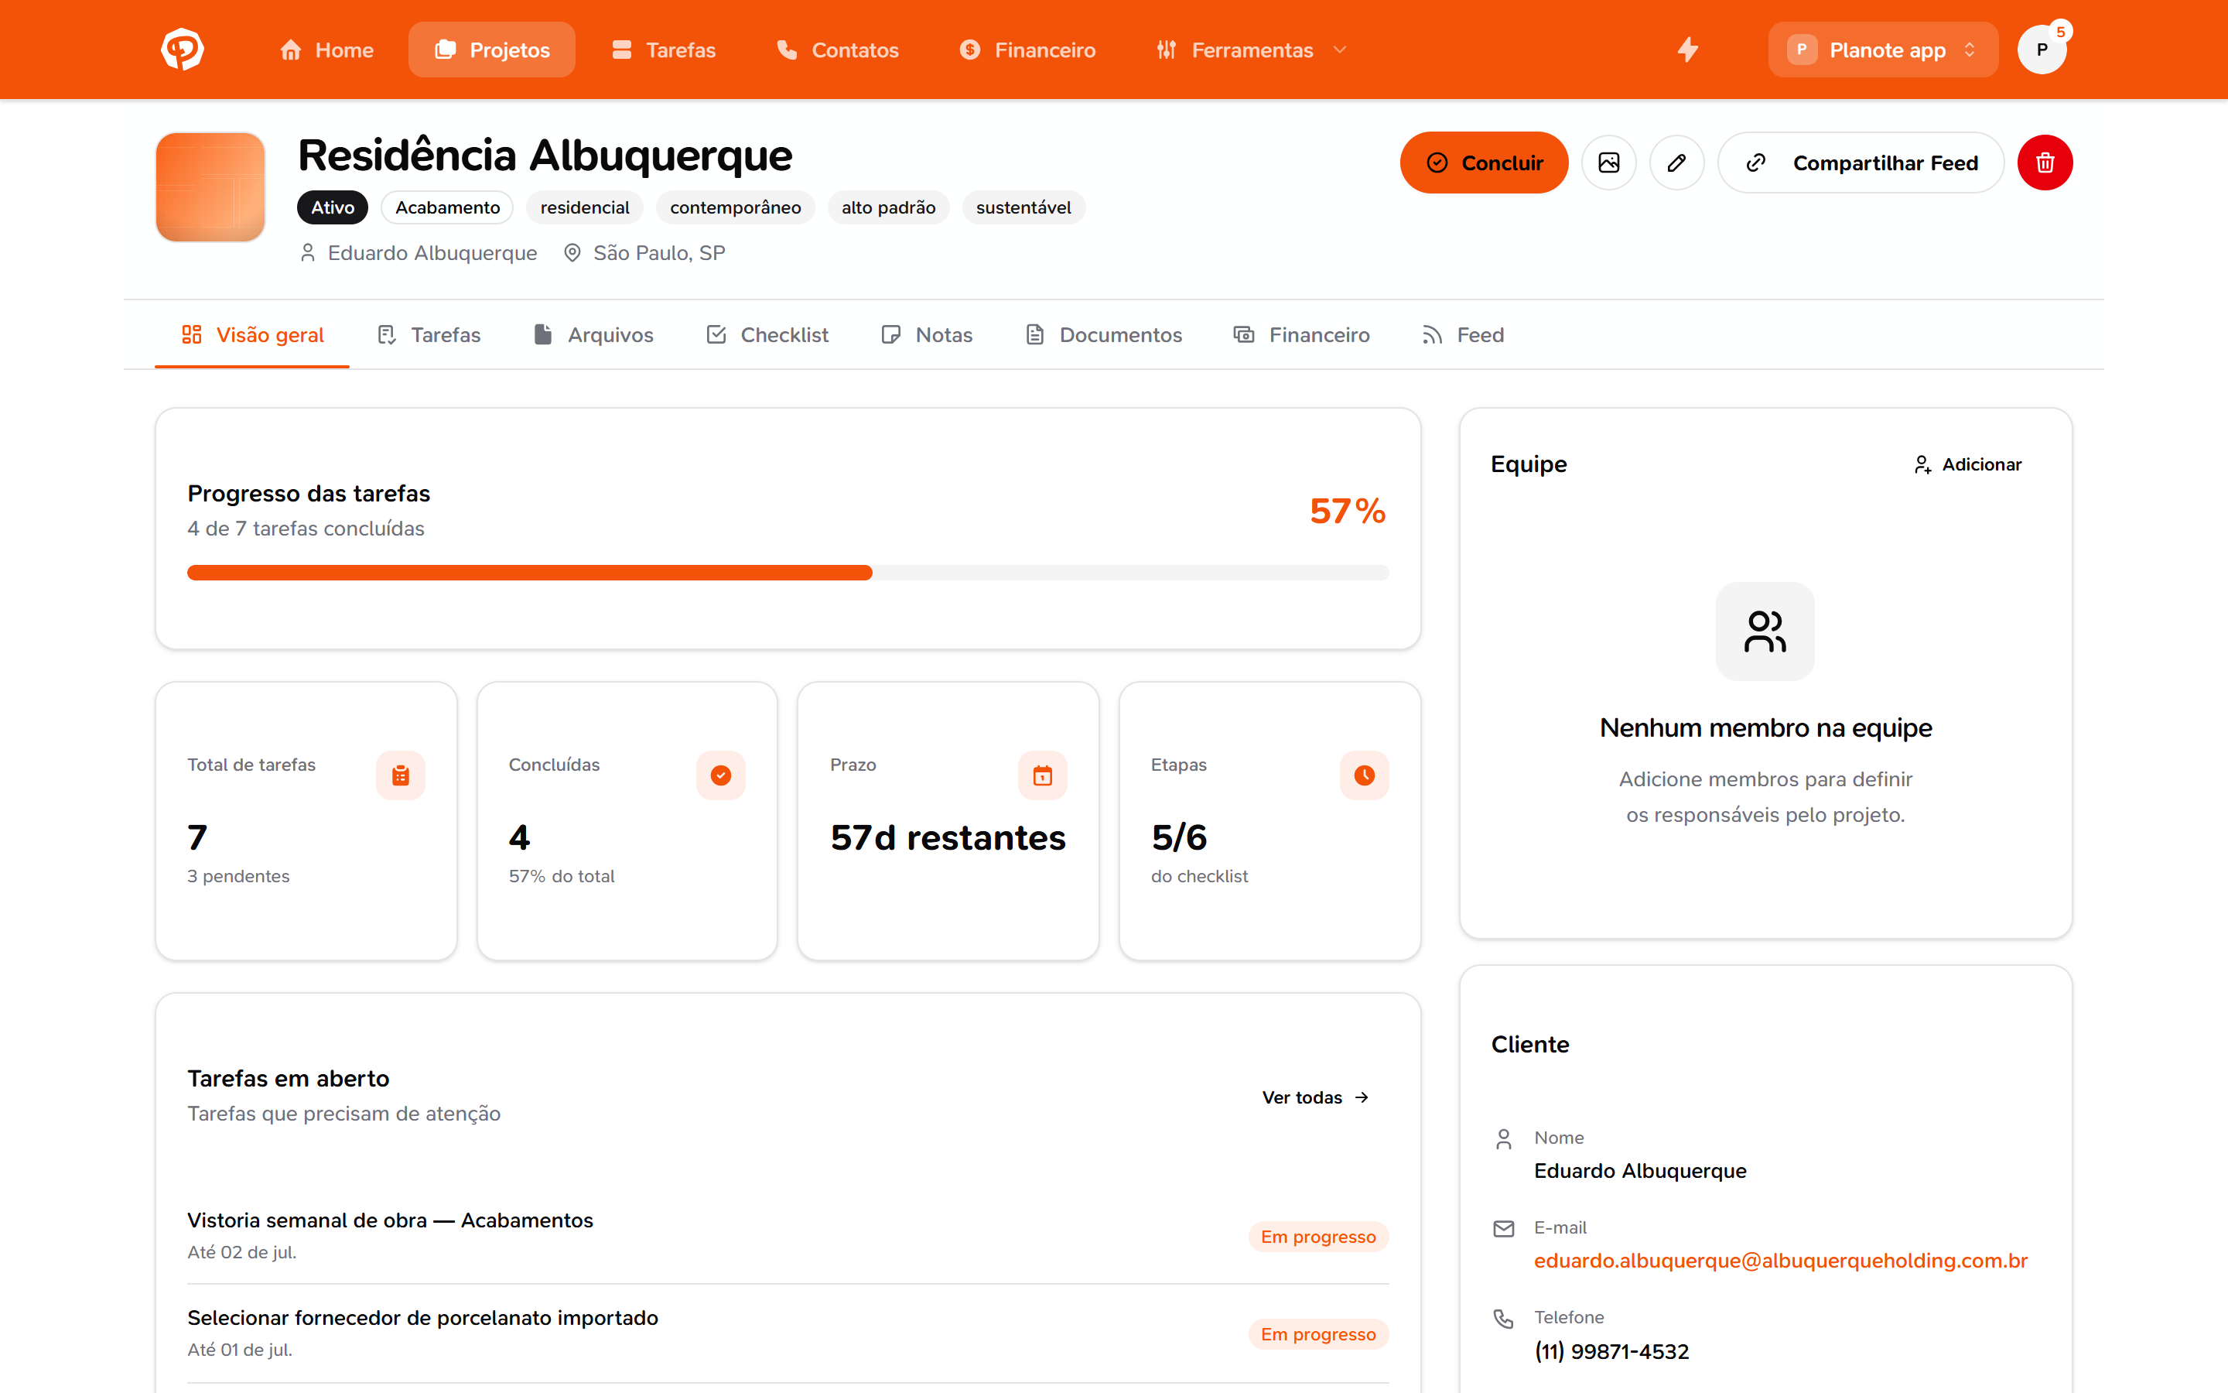Click client name Eduardo Albuquerque in Cliente card

(x=1640, y=1171)
